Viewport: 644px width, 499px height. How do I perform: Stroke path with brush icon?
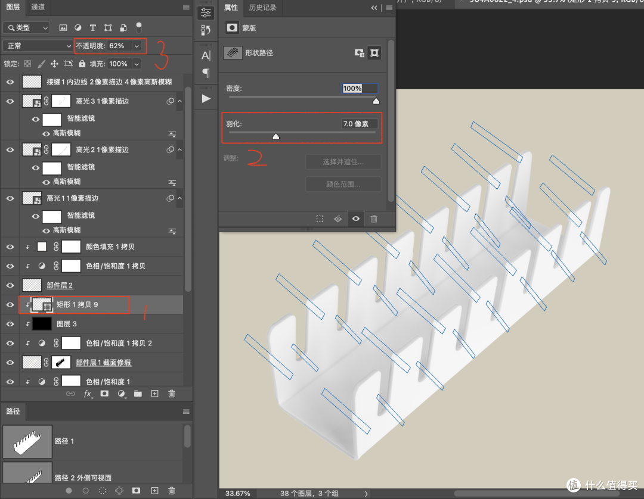(x=85, y=491)
